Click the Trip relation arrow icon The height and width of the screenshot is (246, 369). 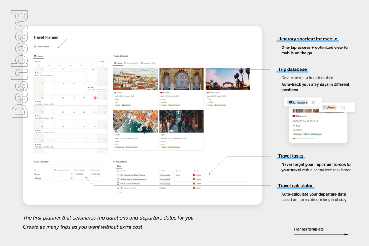[194, 171]
